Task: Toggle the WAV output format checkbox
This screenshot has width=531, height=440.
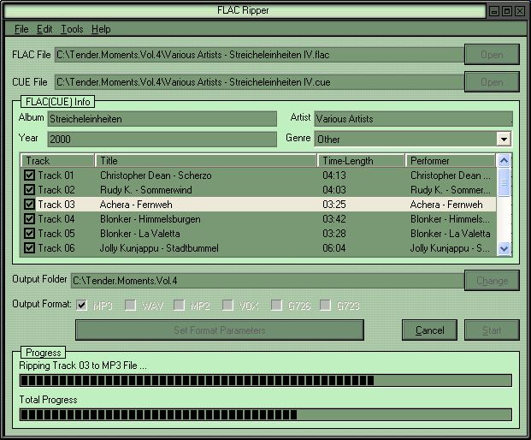Action: click(130, 306)
